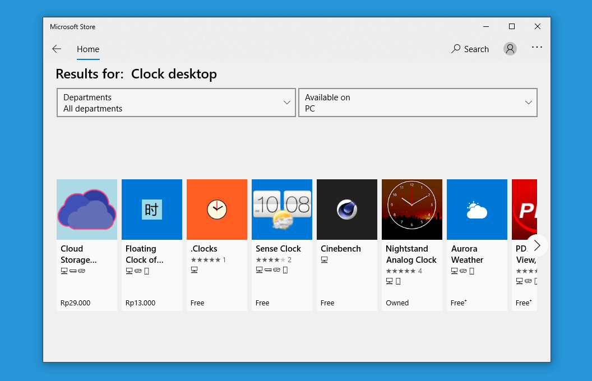The image size is (592, 381).
Task: Click the Free label under .Clocks
Action: click(x=197, y=303)
